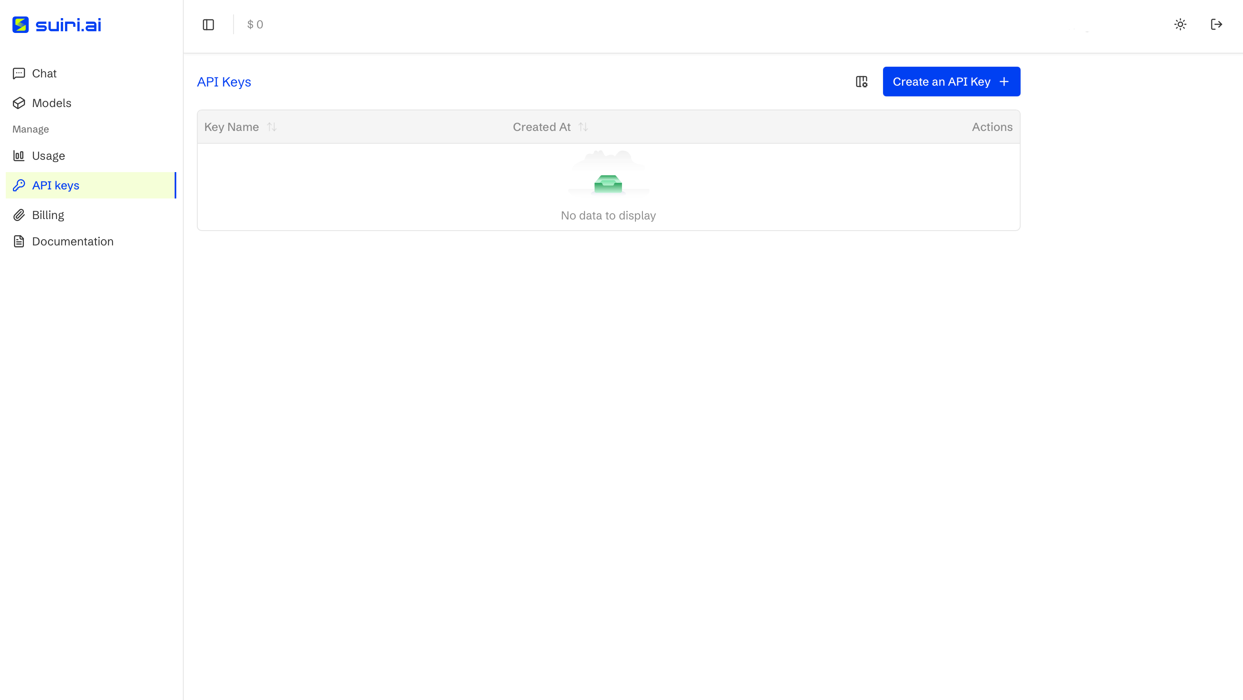
Task: Click the No data to display text
Action: point(608,216)
